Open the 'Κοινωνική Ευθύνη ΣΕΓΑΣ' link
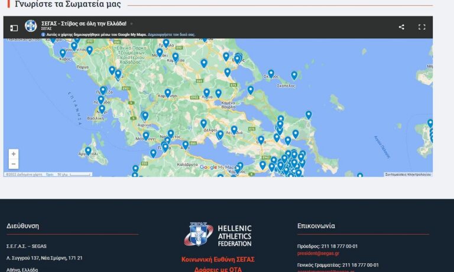This screenshot has height=272, width=454. click(218, 260)
